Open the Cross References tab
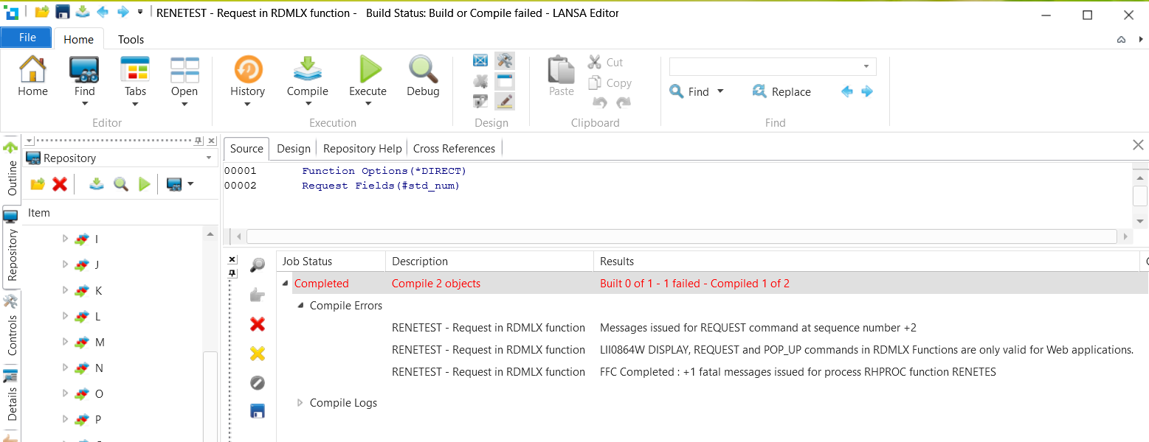This screenshot has height=442, width=1149. [x=454, y=148]
